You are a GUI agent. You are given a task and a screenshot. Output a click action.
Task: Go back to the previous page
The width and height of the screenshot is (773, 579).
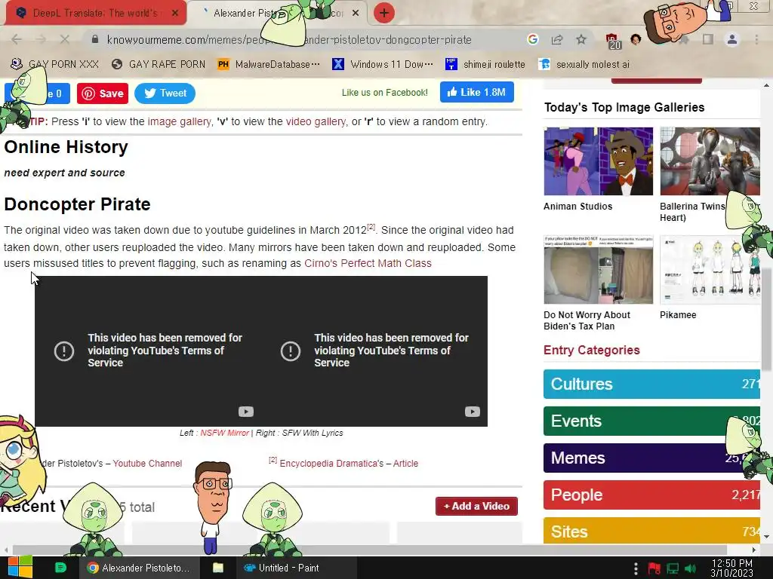pos(17,39)
